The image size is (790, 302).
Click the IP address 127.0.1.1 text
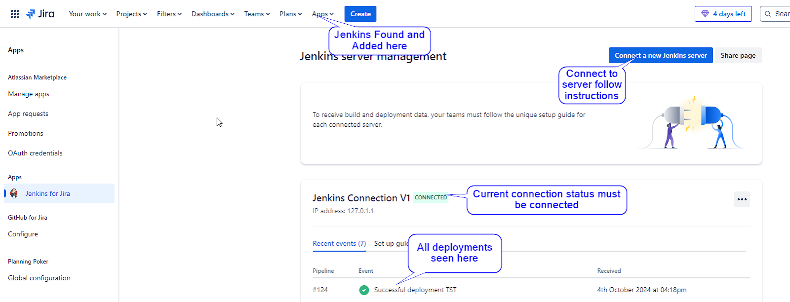pos(343,211)
